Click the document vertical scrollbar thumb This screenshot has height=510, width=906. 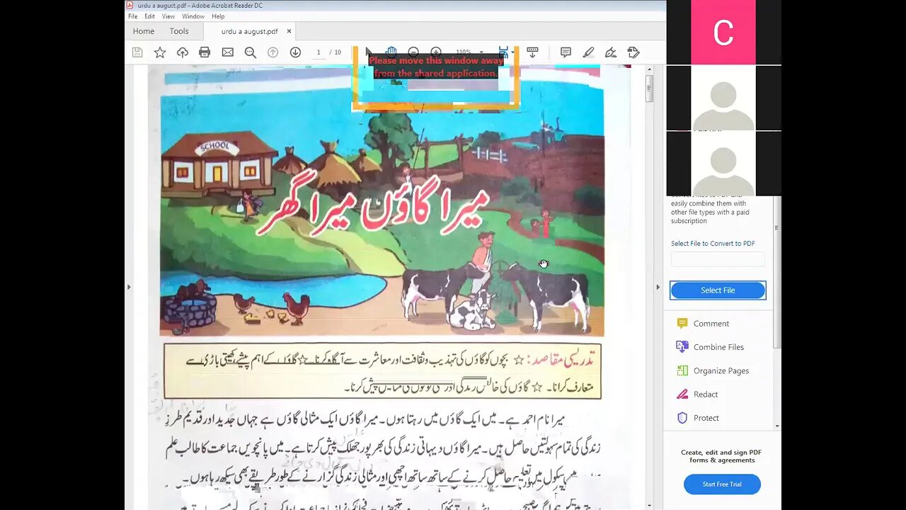click(649, 89)
